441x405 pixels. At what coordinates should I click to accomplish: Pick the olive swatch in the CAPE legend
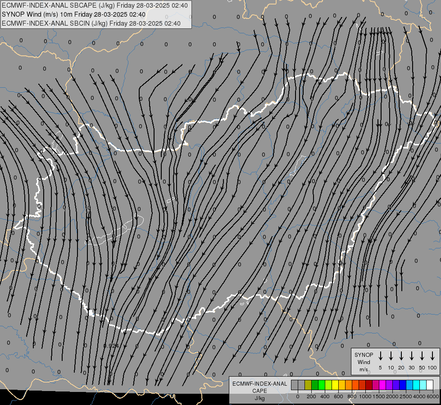coord(308,385)
